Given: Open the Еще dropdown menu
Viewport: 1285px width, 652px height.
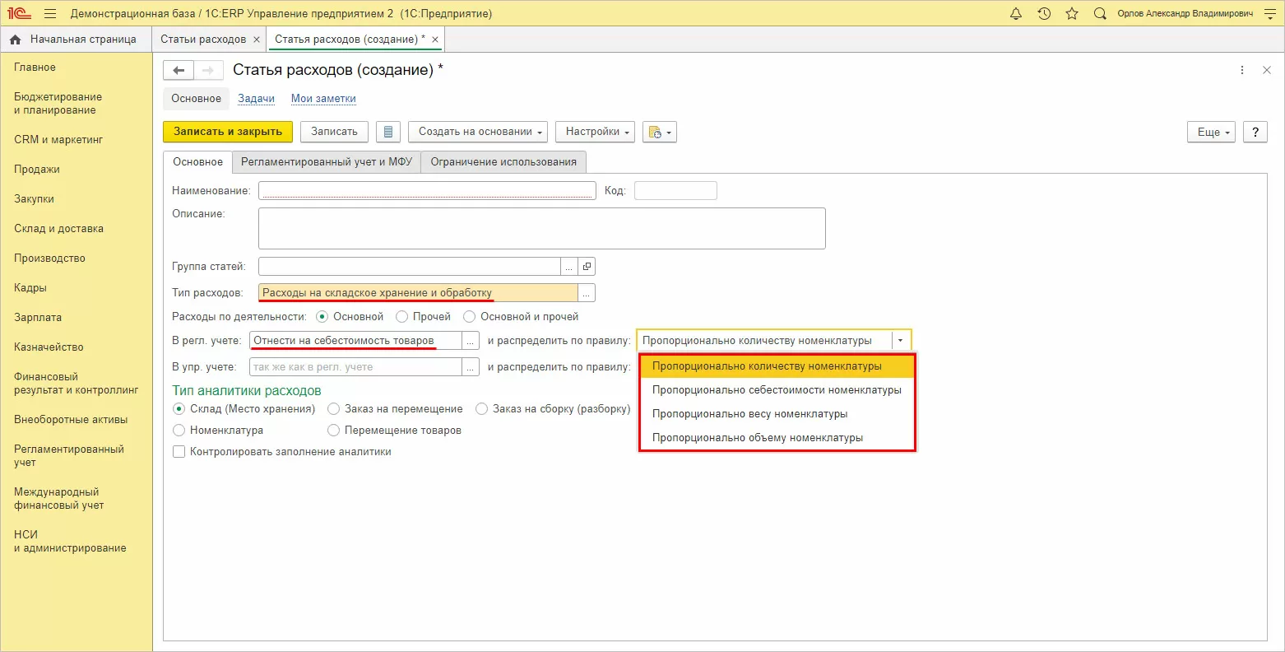Looking at the screenshot, I should coord(1211,132).
